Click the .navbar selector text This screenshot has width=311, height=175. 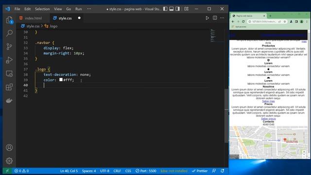[x=43, y=43]
